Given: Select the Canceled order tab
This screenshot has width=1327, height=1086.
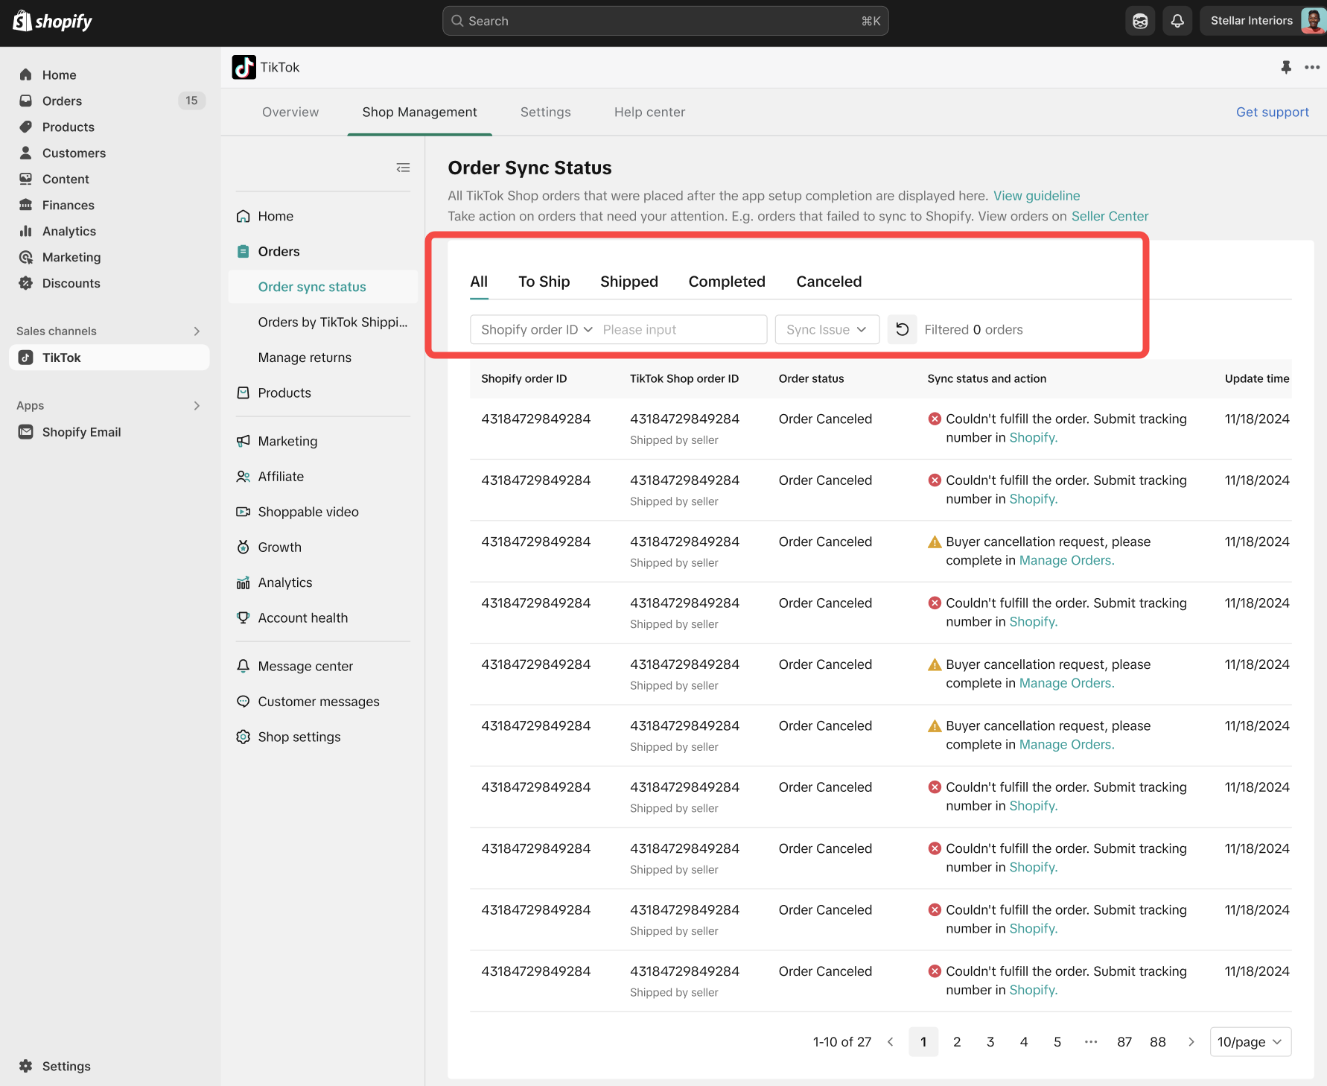Looking at the screenshot, I should [829, 282].
